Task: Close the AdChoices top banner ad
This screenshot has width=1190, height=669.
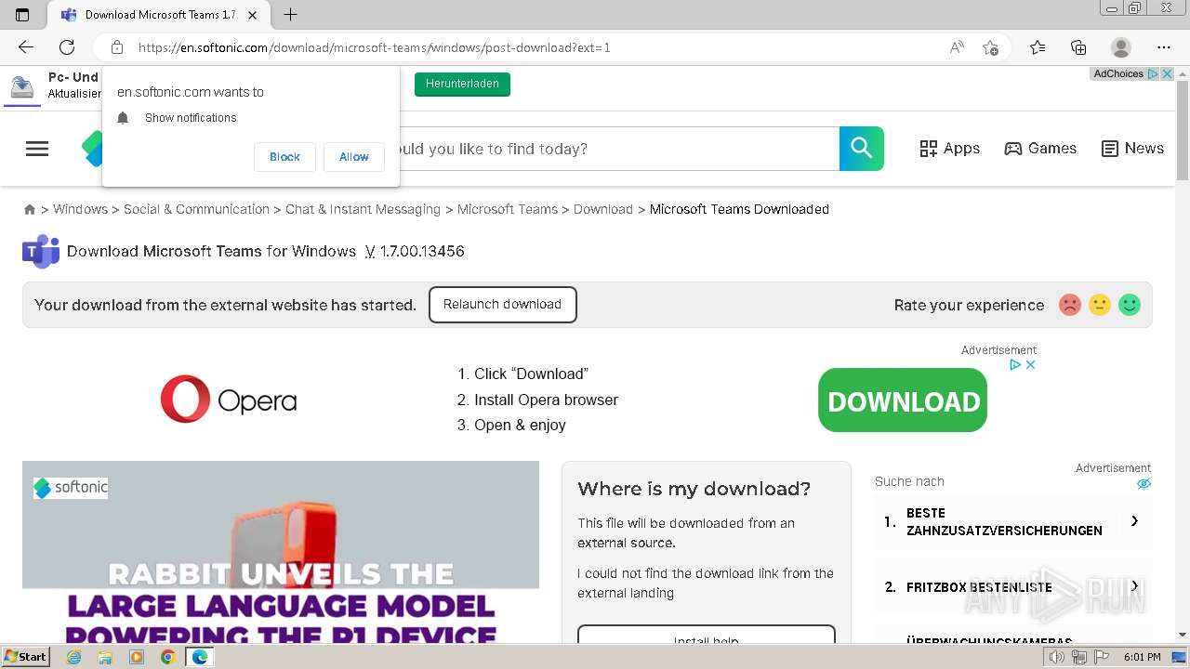Action: point(1168,73)
